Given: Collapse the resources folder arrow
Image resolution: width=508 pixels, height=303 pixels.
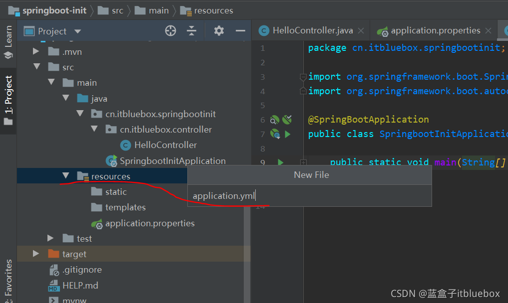Looking at the screenshot, I should [66, 175].
